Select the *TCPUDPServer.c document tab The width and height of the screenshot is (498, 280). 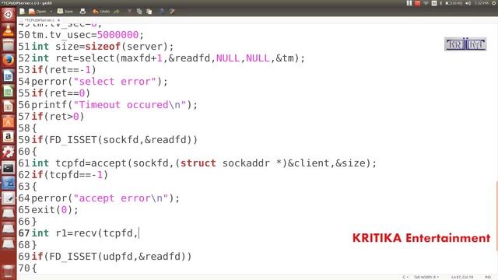click(x=39, y=20)
